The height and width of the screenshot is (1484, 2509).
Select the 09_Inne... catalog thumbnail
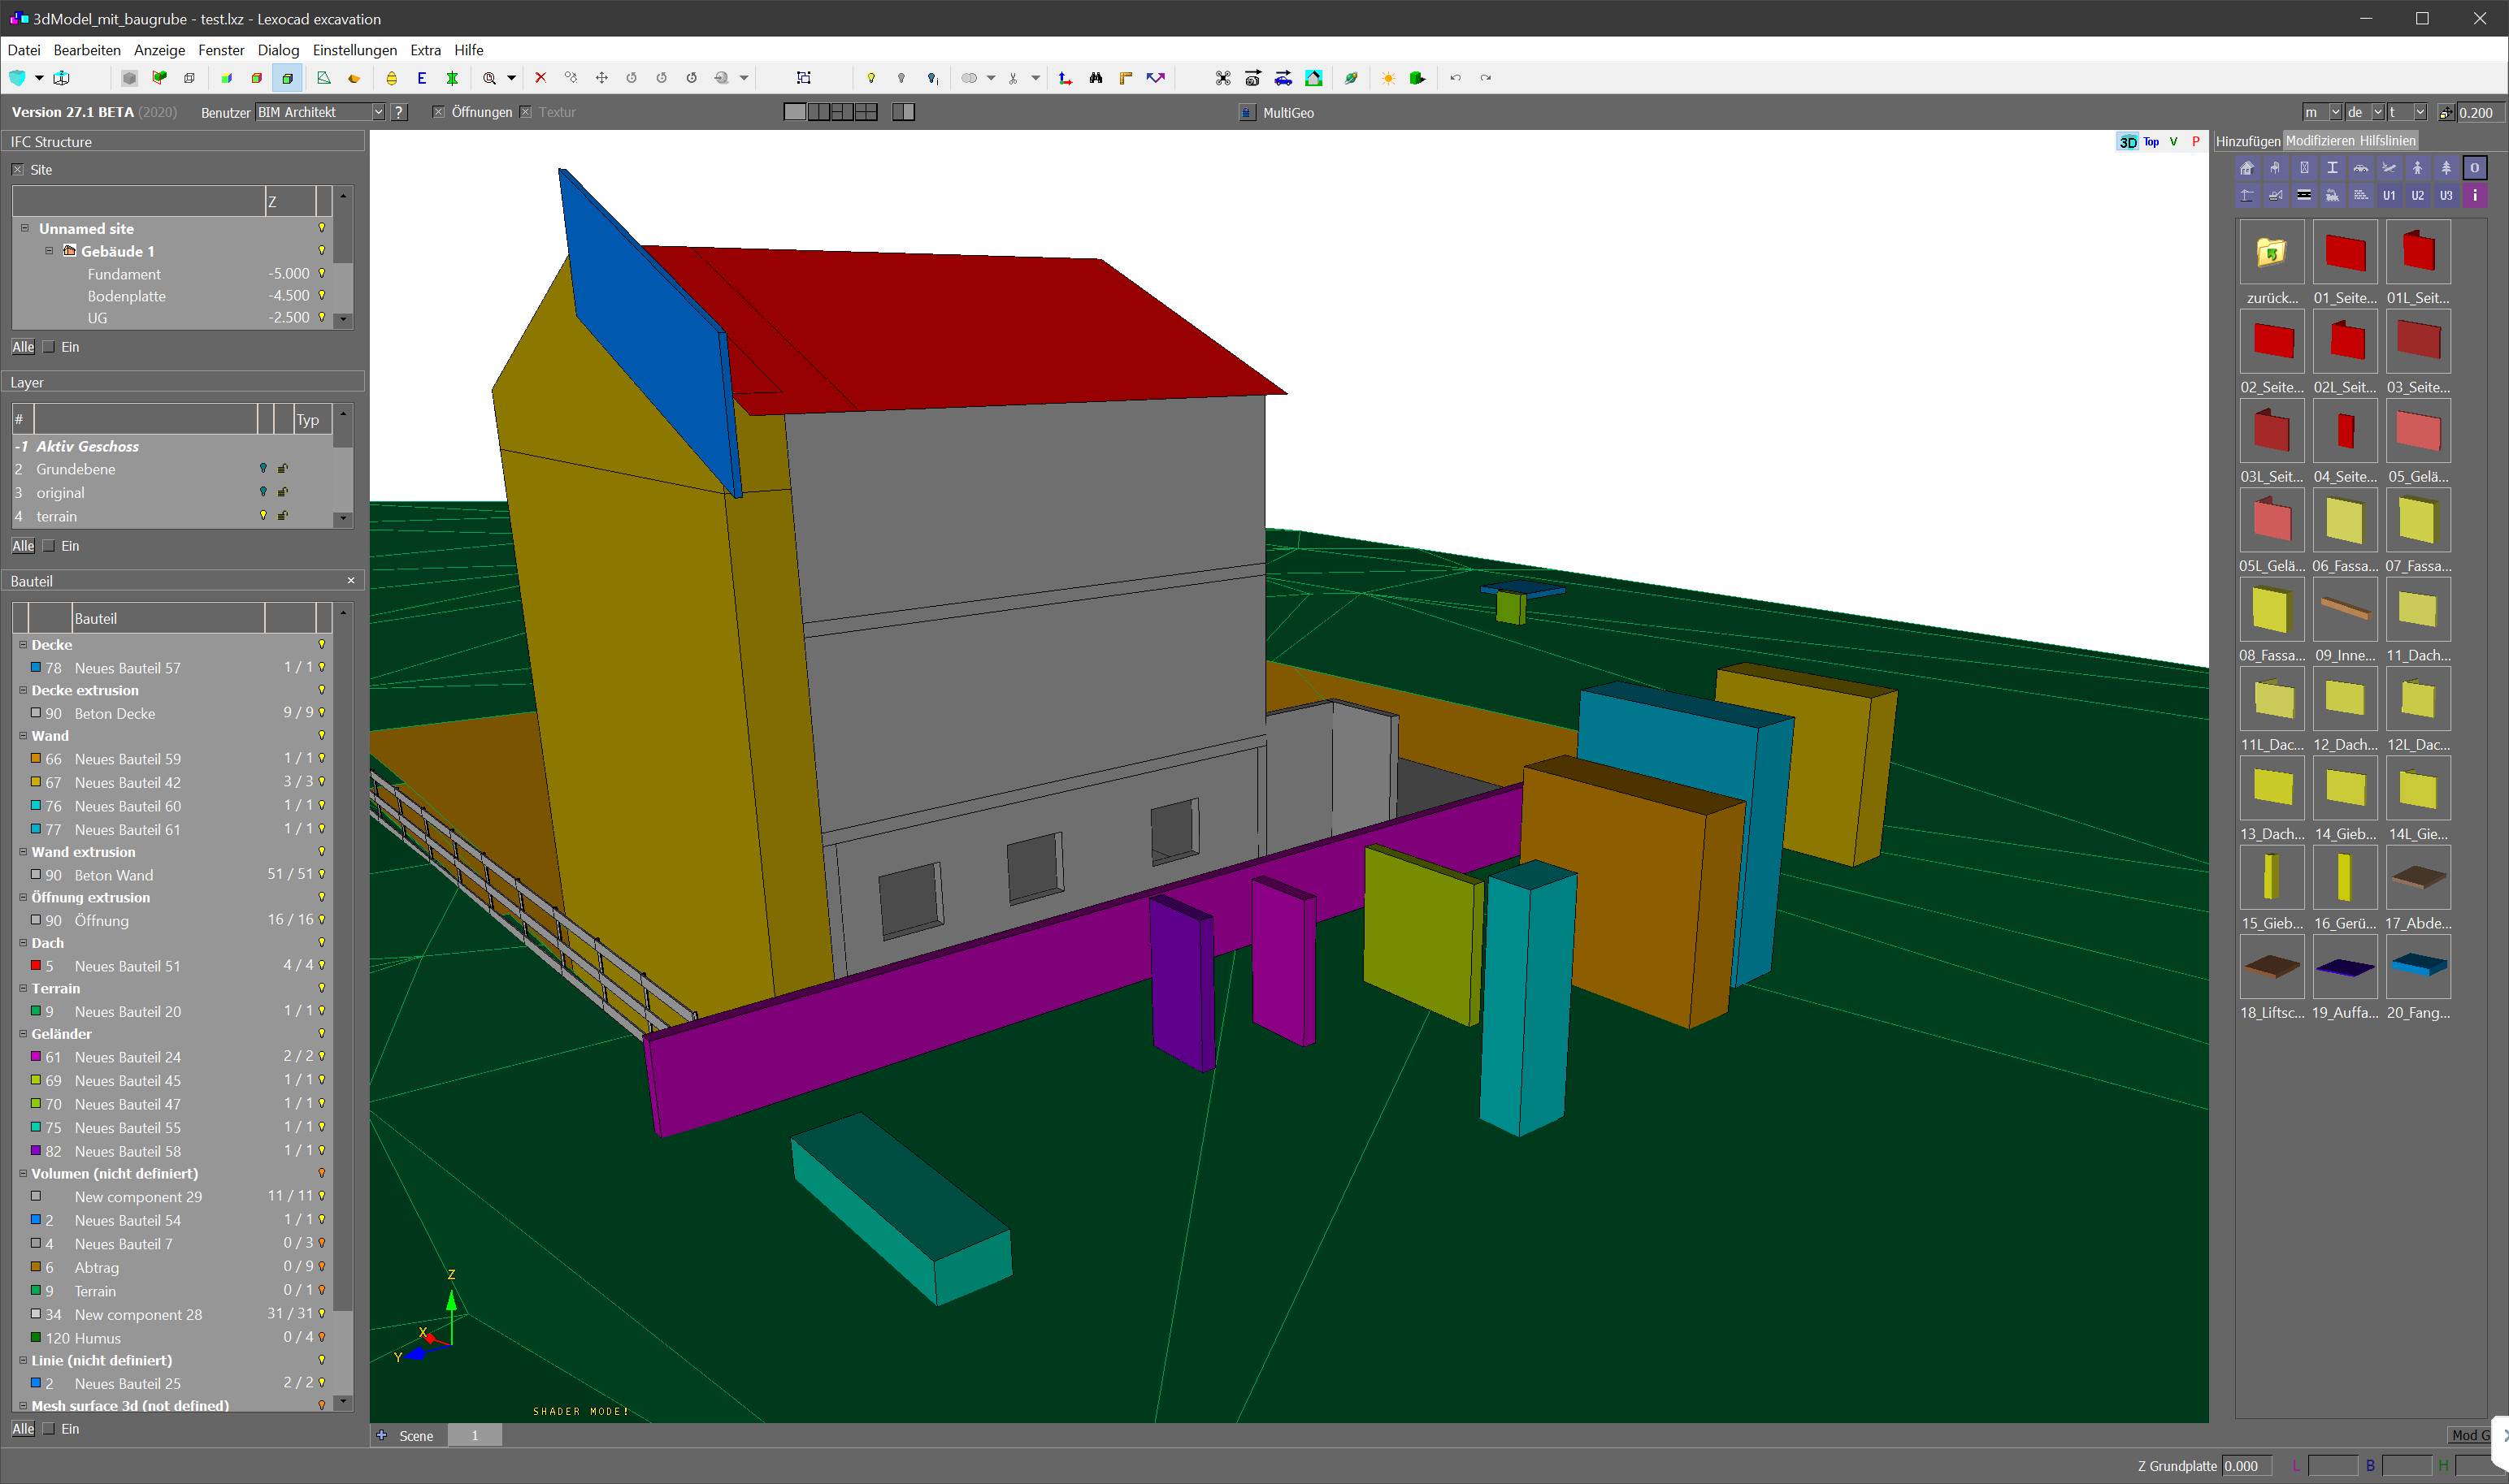tap(2344, 610)
